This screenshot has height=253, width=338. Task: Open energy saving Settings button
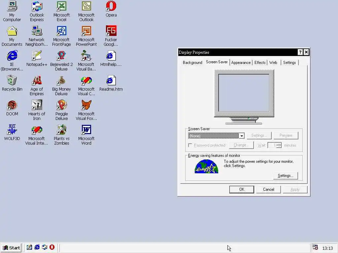point(286,176)
